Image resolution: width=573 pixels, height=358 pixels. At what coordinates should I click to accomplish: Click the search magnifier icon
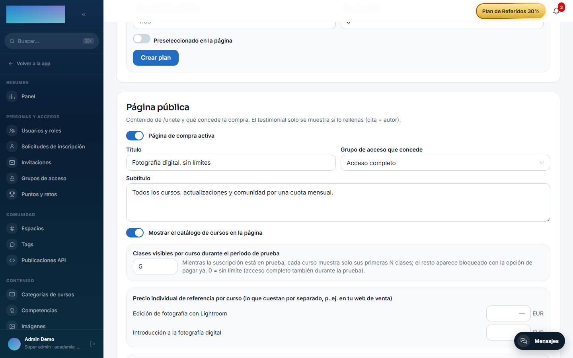(12, 41)
